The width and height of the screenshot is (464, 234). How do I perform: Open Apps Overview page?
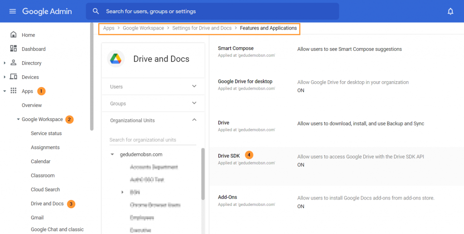point(32,105)
